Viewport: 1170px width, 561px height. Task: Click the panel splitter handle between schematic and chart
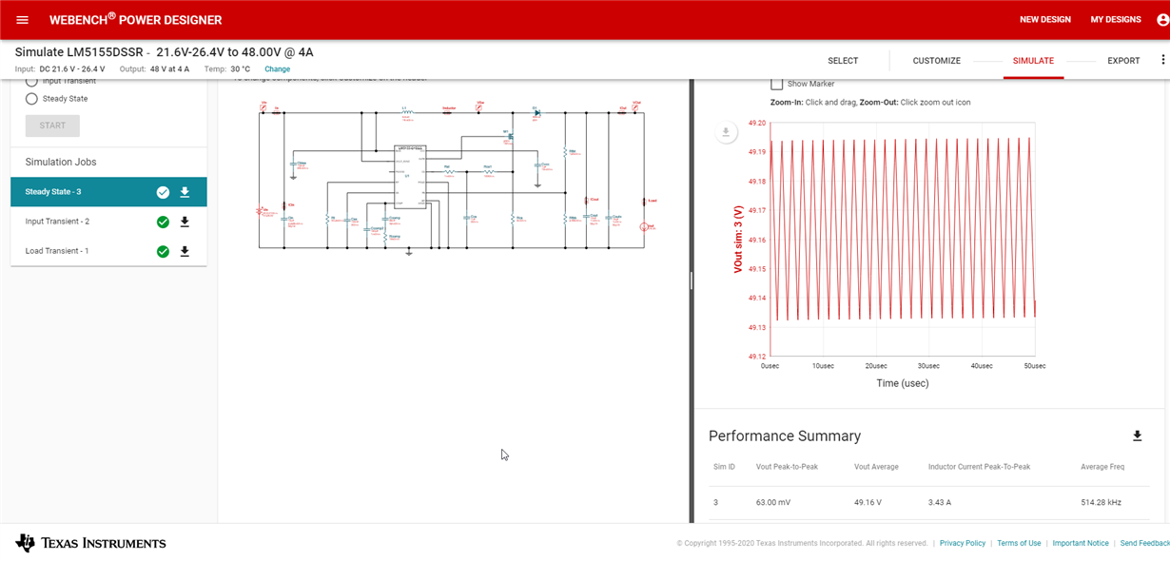tap(691, 280)
